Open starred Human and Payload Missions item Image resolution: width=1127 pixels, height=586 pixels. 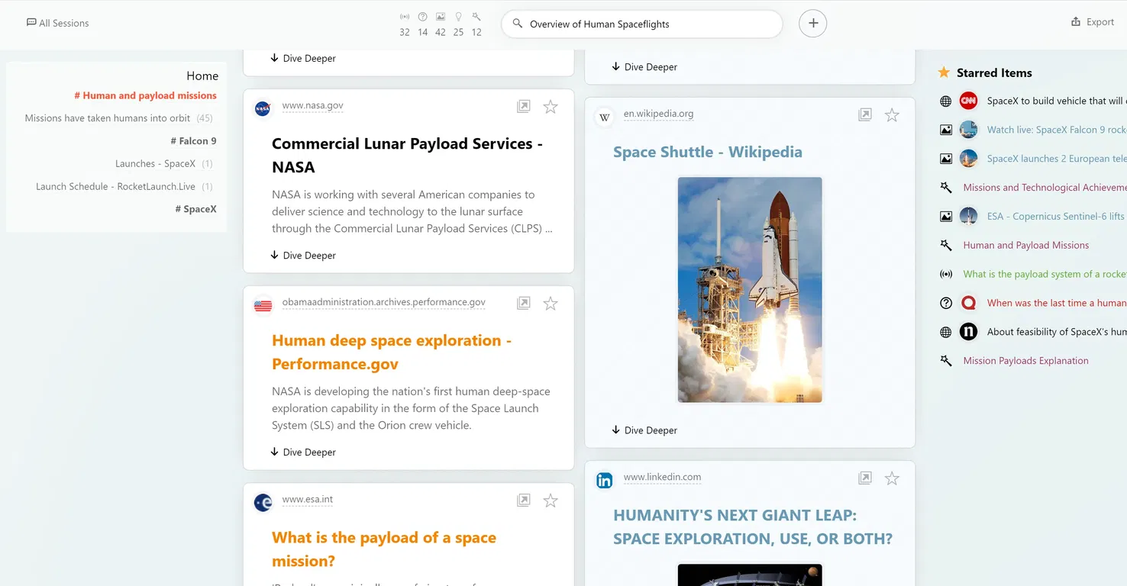pyautogui.click(x=1026, y=246)
